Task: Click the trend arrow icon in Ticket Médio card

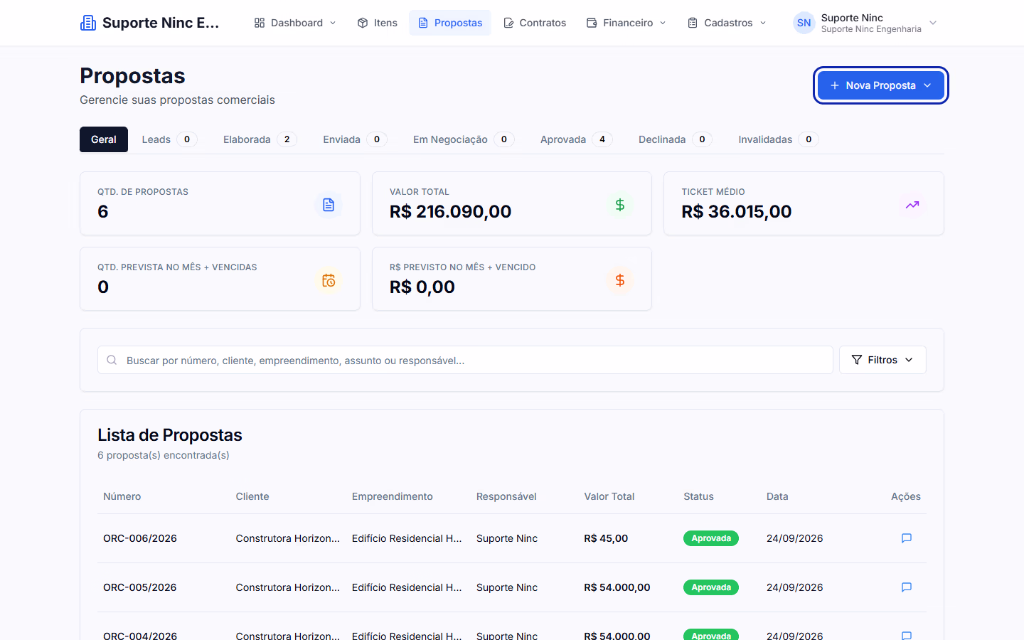Action: tap(912, 205)
